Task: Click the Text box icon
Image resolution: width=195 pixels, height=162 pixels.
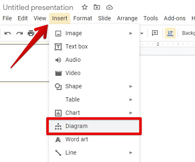Action: tap(58, 47)
